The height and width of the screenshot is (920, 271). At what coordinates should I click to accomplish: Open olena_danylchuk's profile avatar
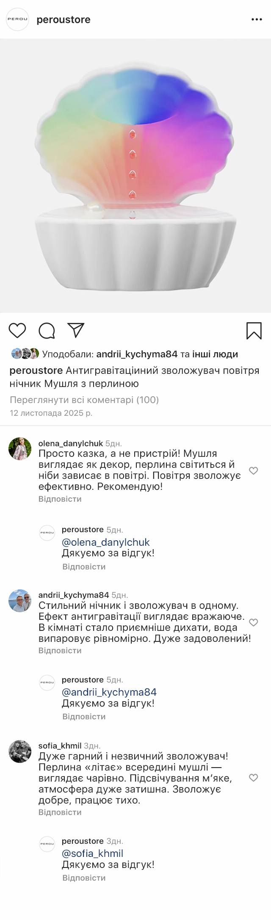click(x=20, y=448)
